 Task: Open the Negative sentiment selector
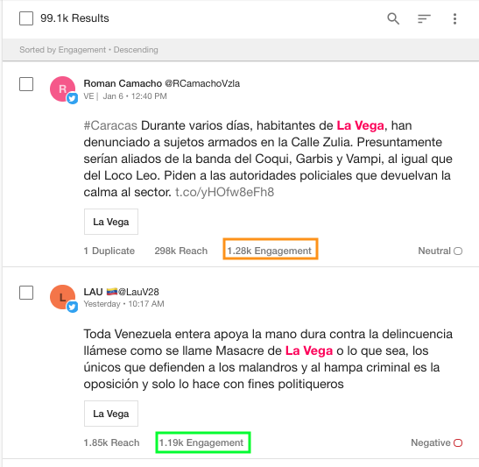[437, 442]
